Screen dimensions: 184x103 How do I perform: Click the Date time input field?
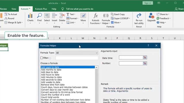click(x=131, y=58)
